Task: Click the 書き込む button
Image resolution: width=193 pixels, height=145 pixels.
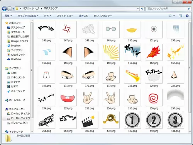Action: tap(83, 16)
